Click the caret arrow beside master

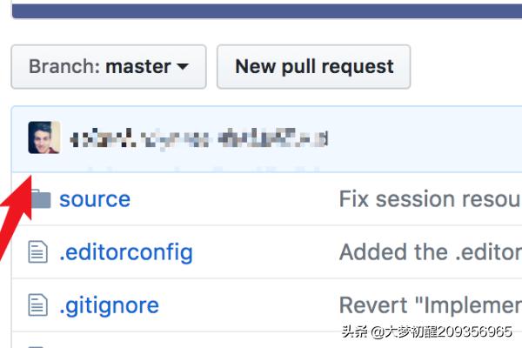(x=183, y=67)
